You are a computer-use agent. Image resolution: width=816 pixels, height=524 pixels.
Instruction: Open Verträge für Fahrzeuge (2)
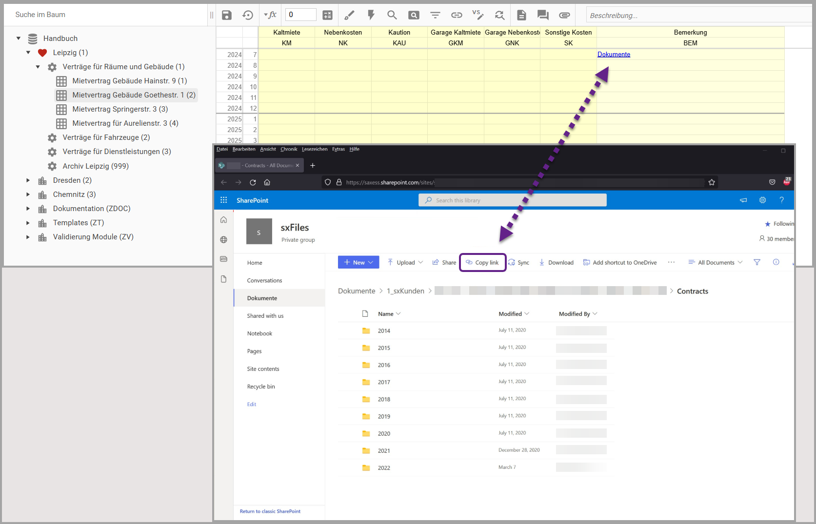106,137
